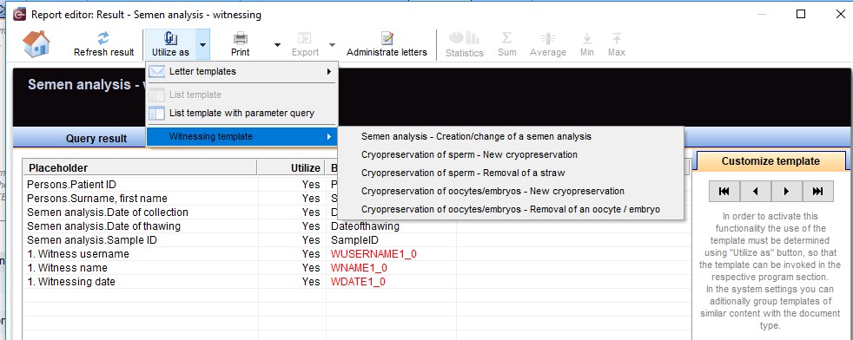
Task: Click the Dateofthawing bookmark cell
Action: click(391, 226)
